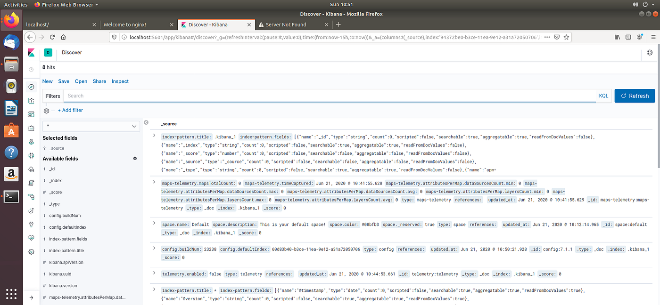Open the Discover app icon in sidebar
Screen dimensions: 660x305
point(31,87)
